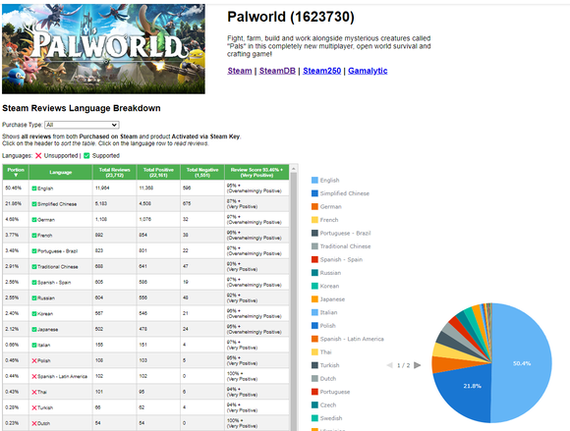
Task: Click supported checkmark in Portuguese - Brazil row
Action: coord(34,251)
